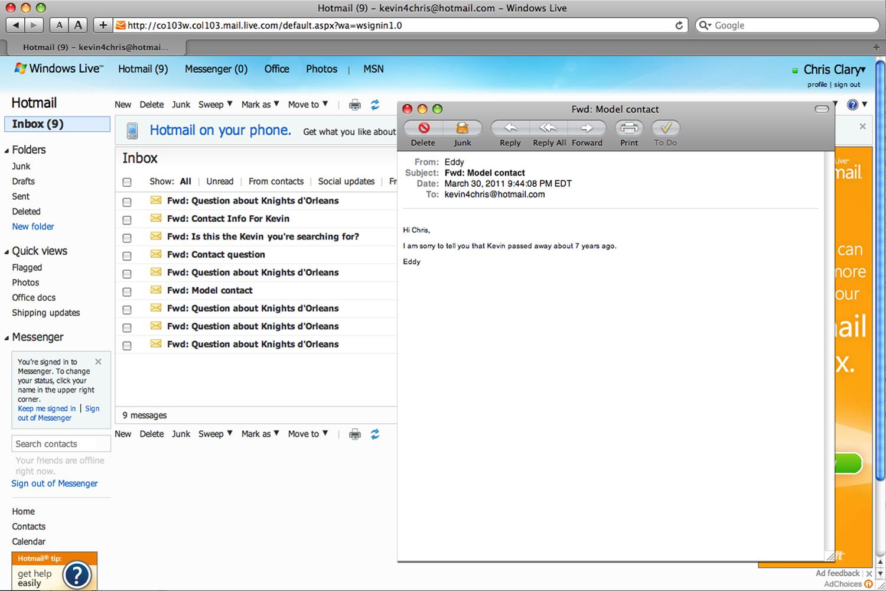Forward the Model contact message
886x591 pixels.
(x=587, y=128)
